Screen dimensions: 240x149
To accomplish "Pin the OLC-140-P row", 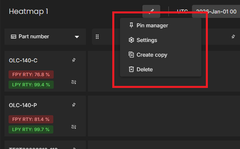I will 74,105.
